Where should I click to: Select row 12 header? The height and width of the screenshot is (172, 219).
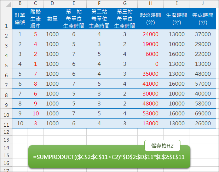coord(6,132)
